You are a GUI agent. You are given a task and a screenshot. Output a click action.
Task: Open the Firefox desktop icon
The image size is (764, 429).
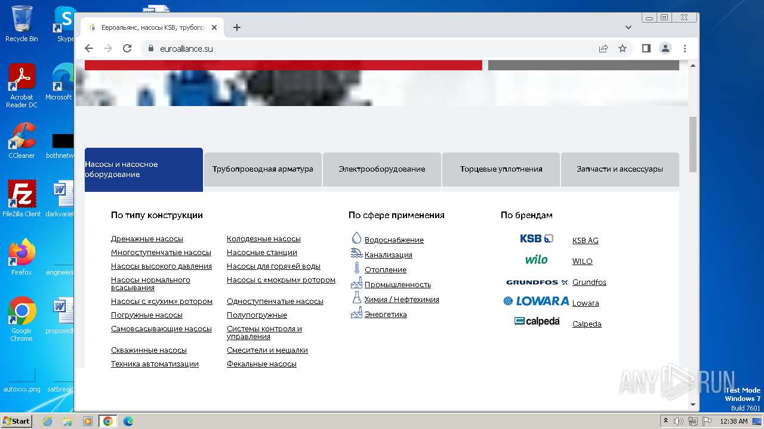tap(21, 257)
